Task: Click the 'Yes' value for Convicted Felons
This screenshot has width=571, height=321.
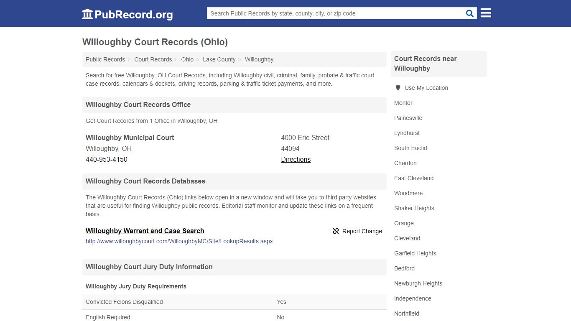Action: (x=281, y=302)
